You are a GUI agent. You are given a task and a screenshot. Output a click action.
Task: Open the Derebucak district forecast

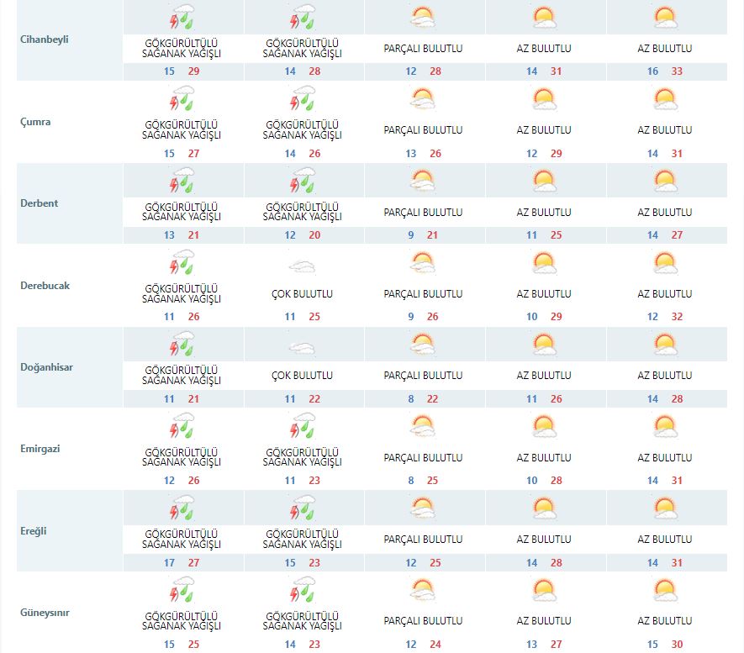(x=45, y=285)
